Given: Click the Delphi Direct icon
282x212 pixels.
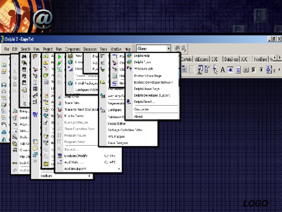Looking at the screenshot, I should coord(129,102).
